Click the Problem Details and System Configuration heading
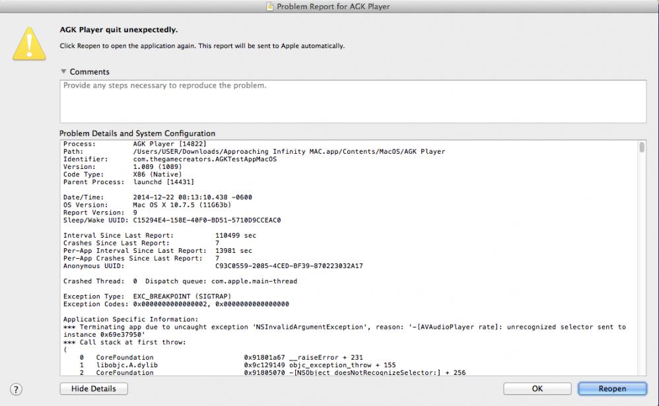The width and height of the screenshot is (659, 406). pyautogui.click(x=137, y=133)
